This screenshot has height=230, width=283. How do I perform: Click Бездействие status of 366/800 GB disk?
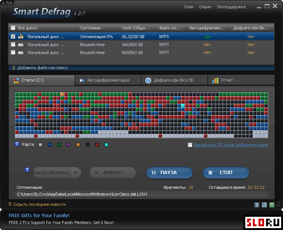pyautogui.click(x=92, y=45)
